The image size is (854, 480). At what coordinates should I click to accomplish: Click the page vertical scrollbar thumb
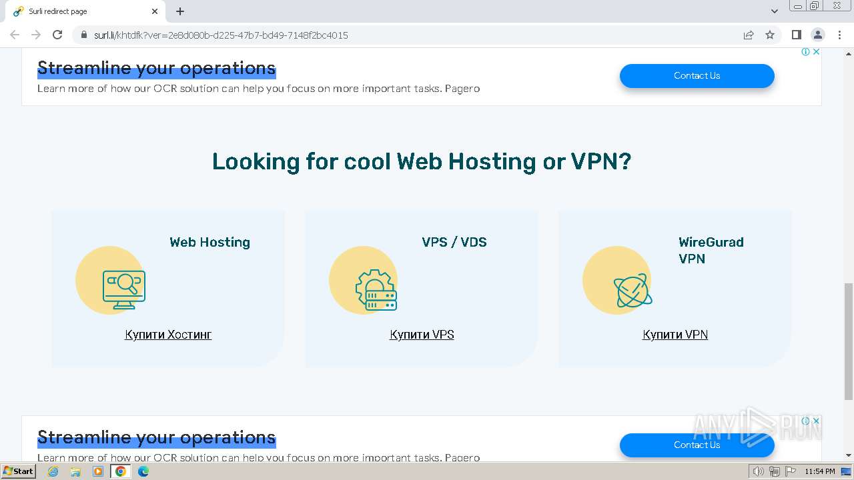[x=849, y=341]
